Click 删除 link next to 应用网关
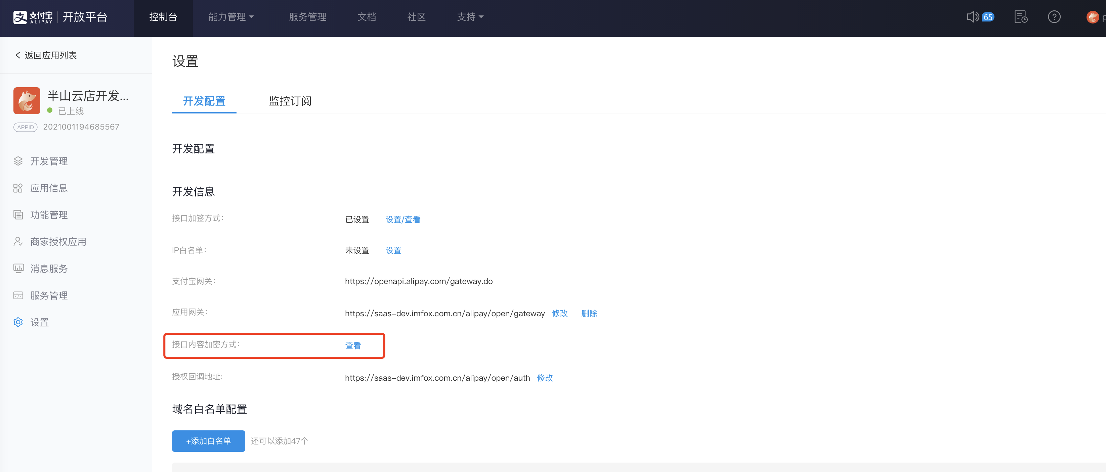Viewport: 1106px width, 472px height. (x=589, y=314)
